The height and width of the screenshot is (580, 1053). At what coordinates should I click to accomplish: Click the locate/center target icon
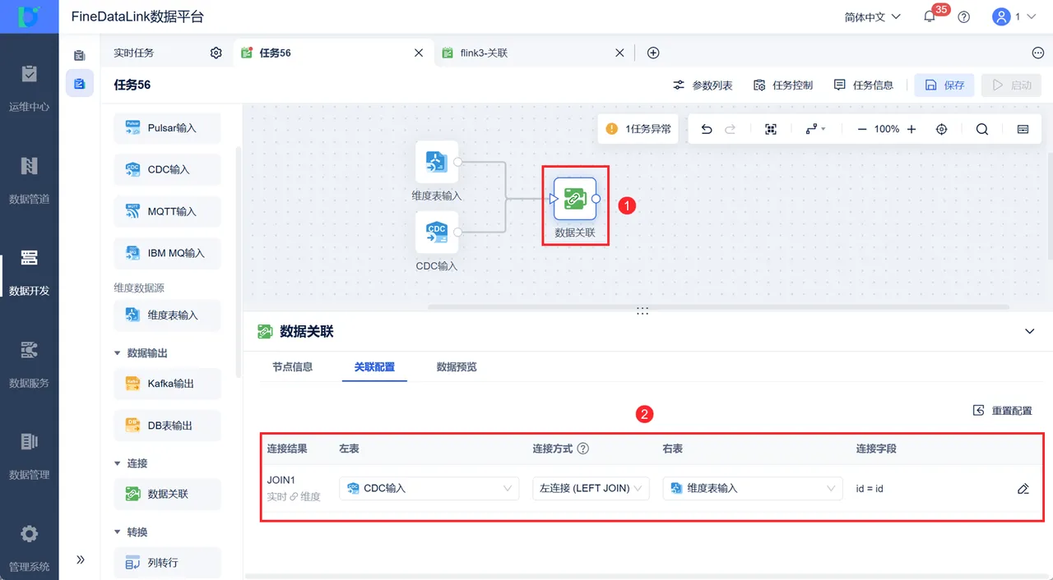coord(942,129)
